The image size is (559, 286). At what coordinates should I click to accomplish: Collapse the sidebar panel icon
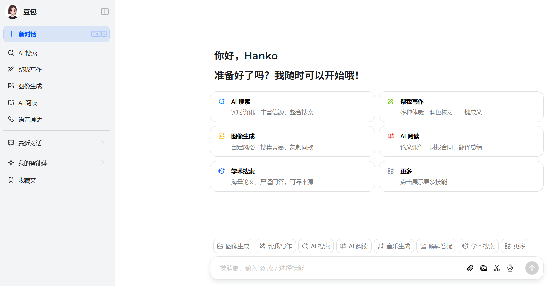(105, 12)
